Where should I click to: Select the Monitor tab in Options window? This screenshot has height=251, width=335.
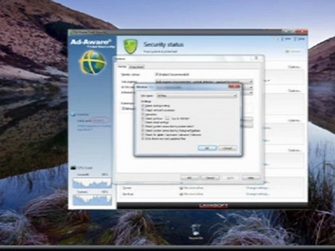(122, 67)
